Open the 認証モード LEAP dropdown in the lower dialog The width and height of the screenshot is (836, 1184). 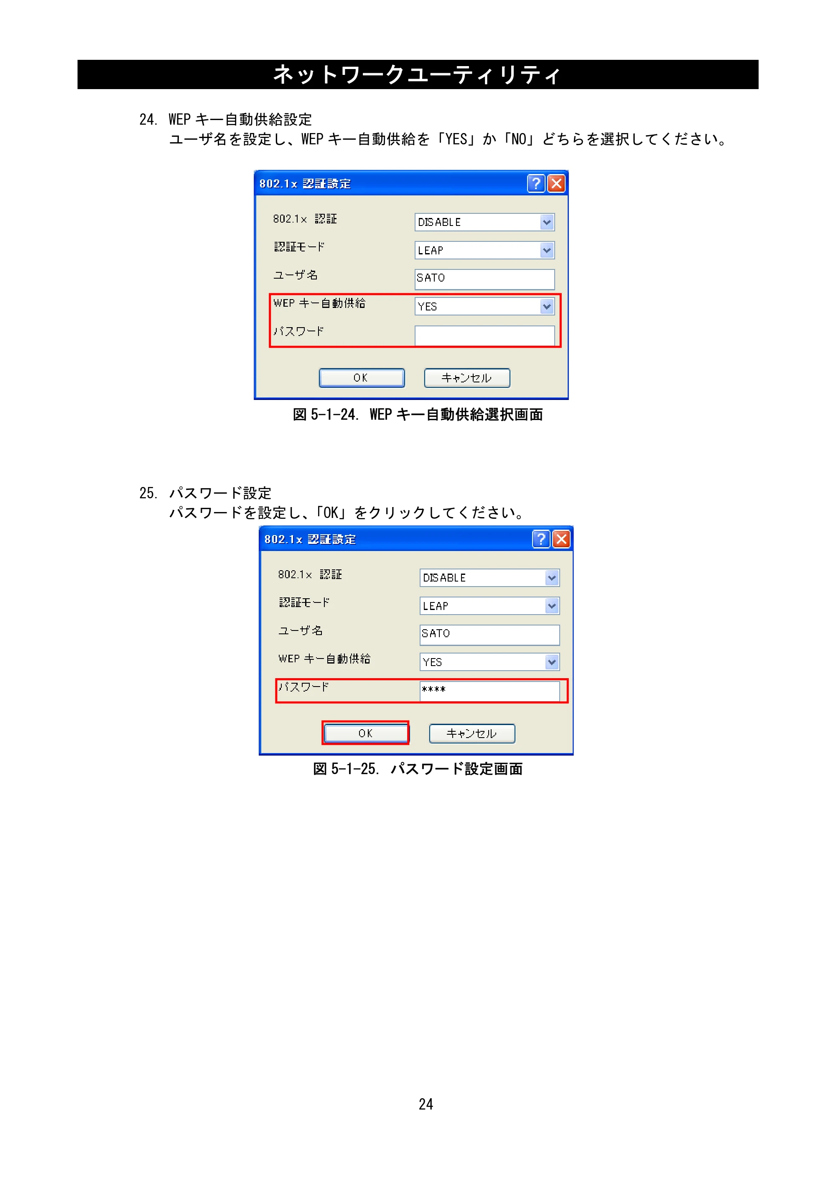[552, 606]
